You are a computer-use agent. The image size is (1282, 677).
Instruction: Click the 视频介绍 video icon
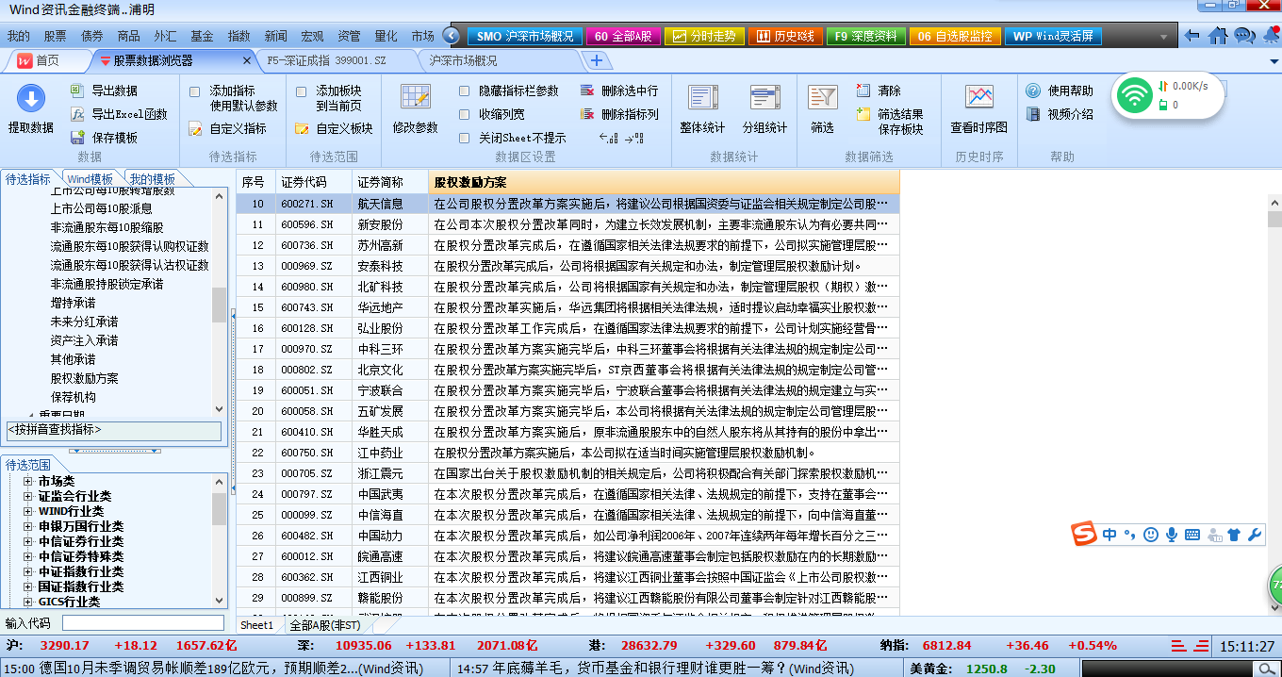(1033, 114)
